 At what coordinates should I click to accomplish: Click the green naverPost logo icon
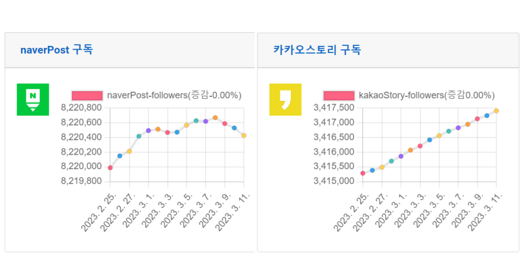(x=33, y=100)
